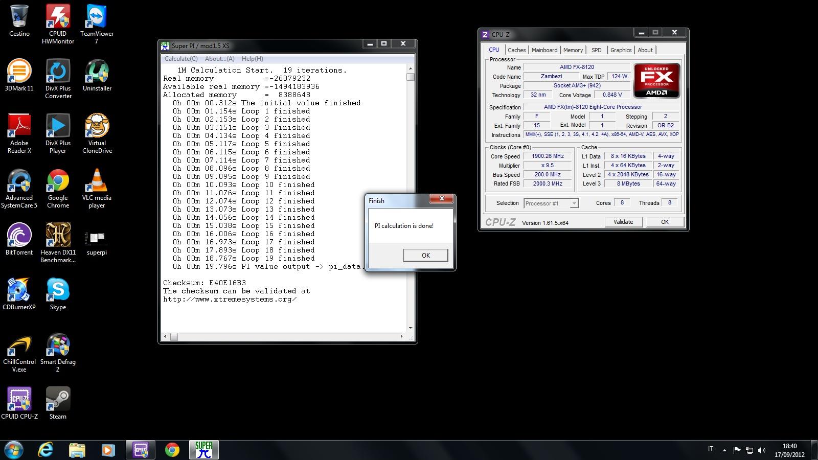Viewport: 818px width, 460px height.
Task: Open BitTorrent desktop shortcut
Action: pos(19,239)
